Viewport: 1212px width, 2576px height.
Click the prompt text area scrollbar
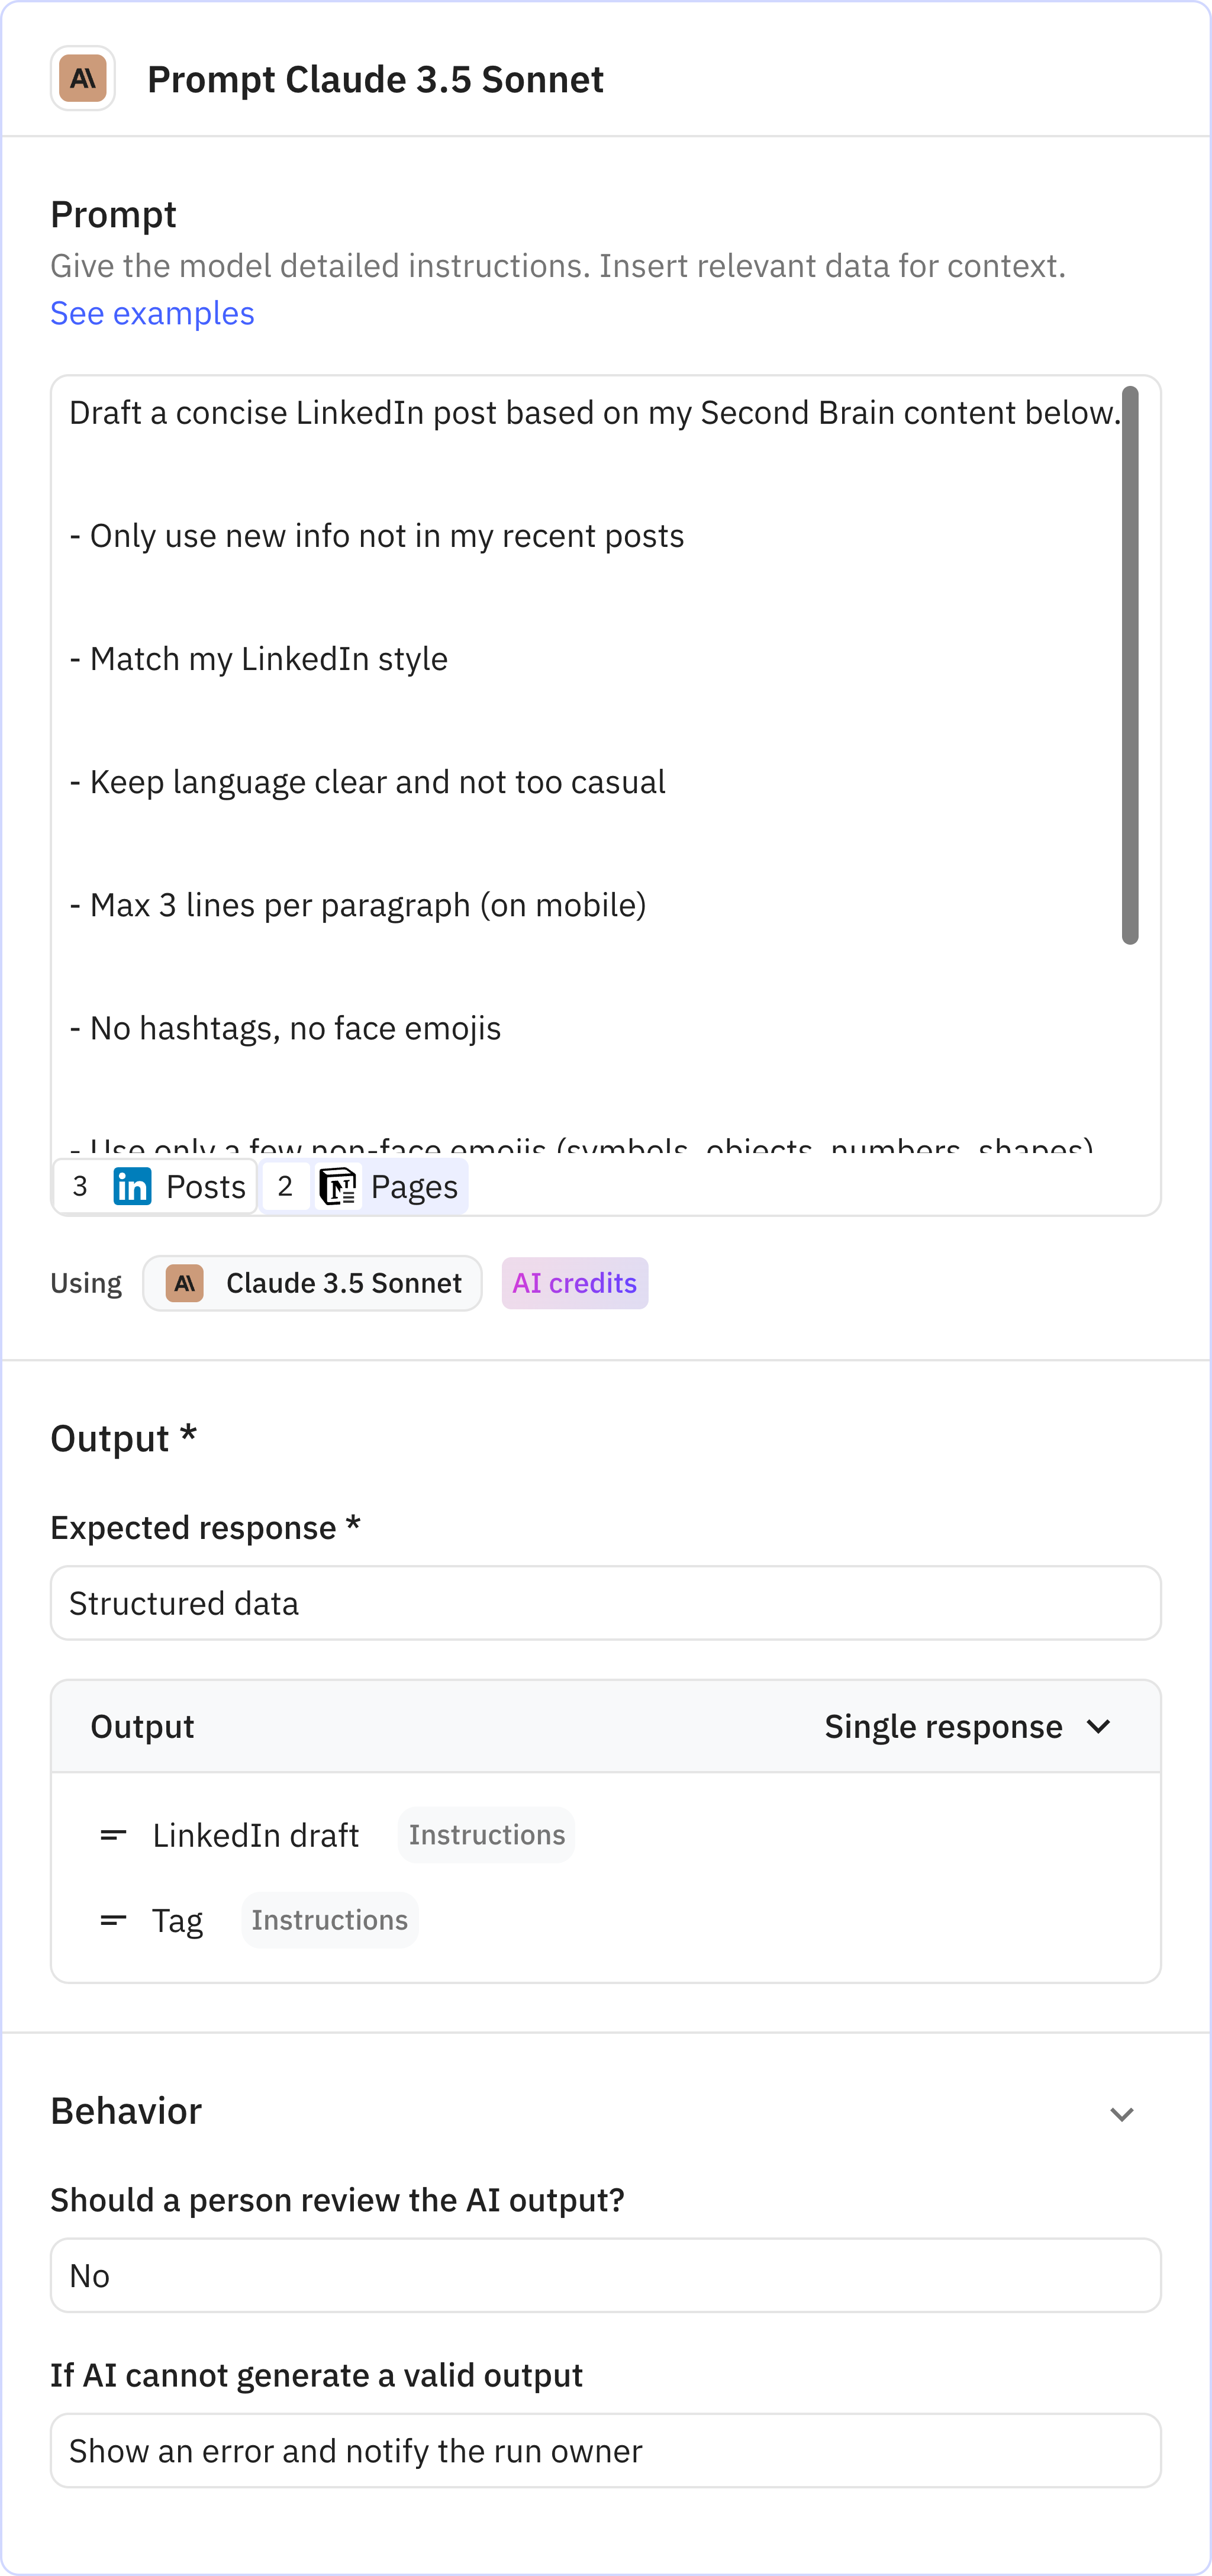1130,665
